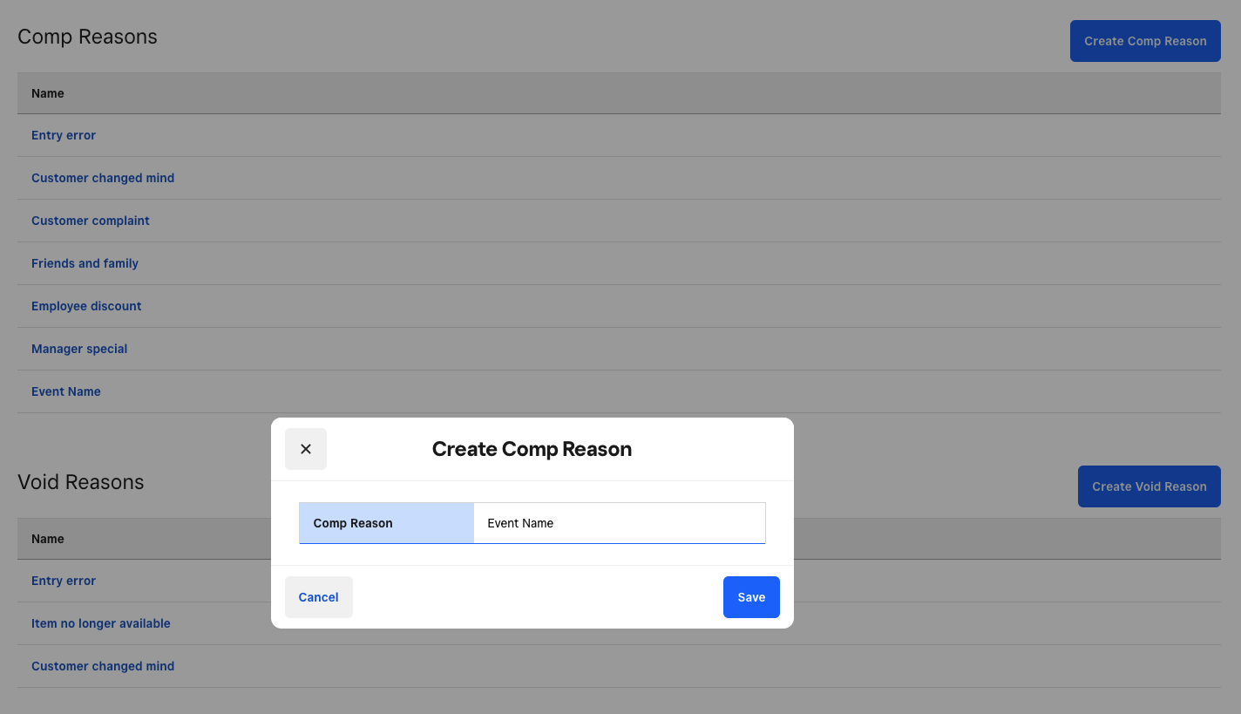Open the Event Name comp reason entry
This screenshot has height=714, width=1241.
[65, 391]
